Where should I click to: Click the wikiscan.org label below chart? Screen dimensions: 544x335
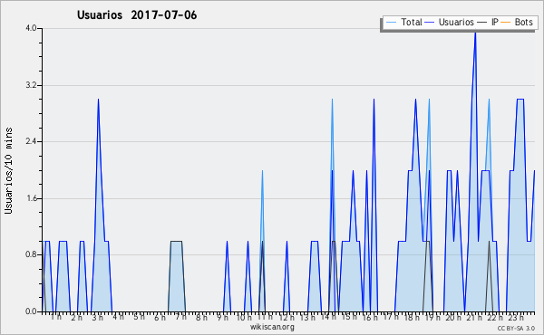pyautogui.click(x=272, y=327)
